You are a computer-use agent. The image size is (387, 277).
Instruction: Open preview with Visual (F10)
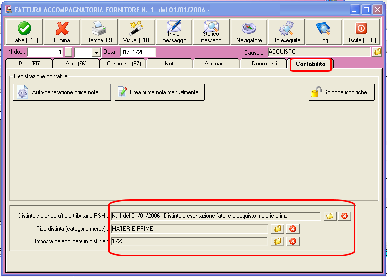click(x=137, y=32)
